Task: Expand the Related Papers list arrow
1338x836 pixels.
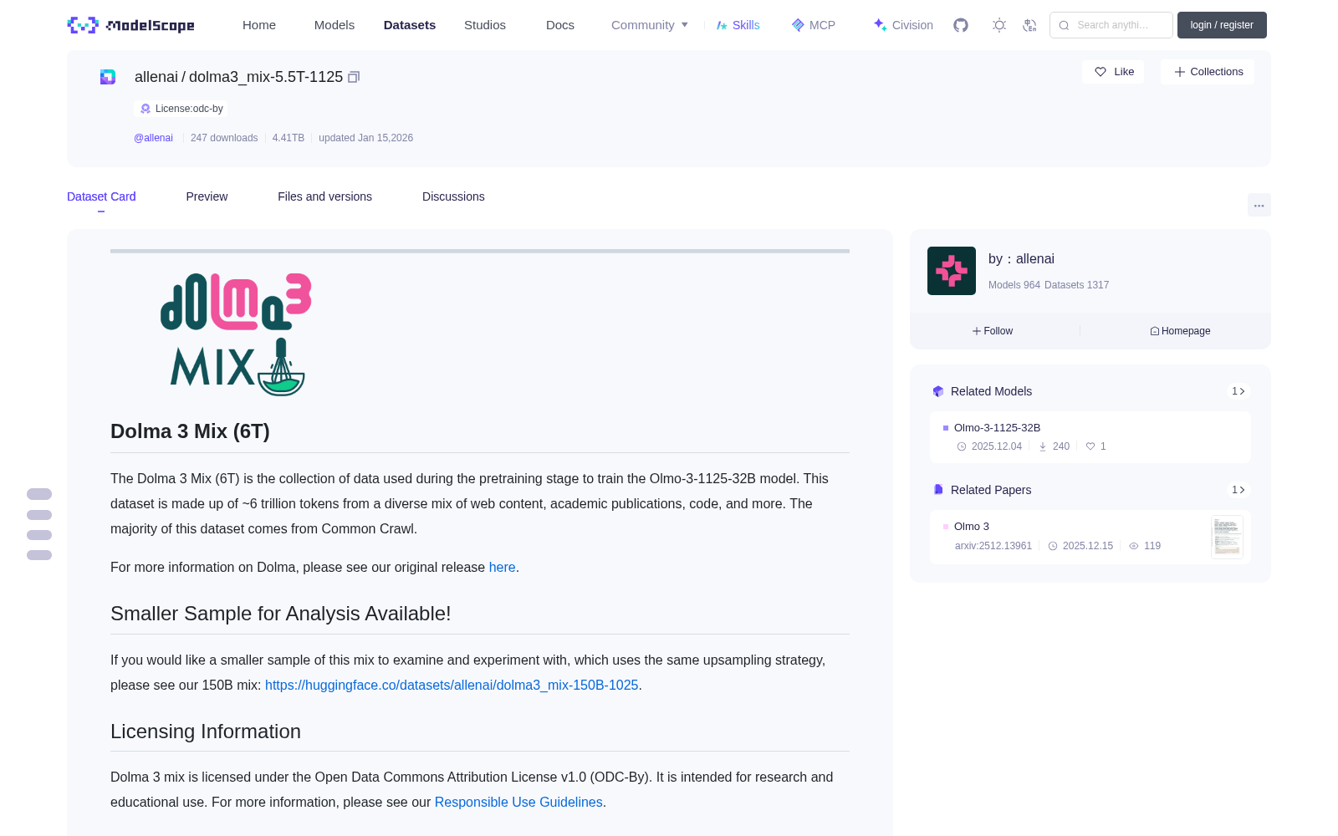Action: (1238, 490)
